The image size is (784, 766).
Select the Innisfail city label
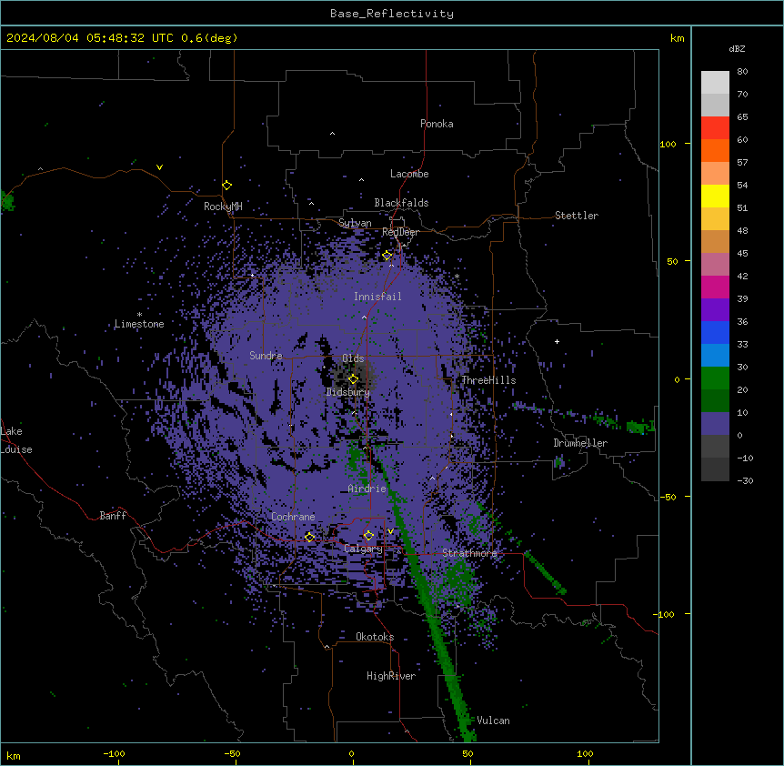point(377,297)
